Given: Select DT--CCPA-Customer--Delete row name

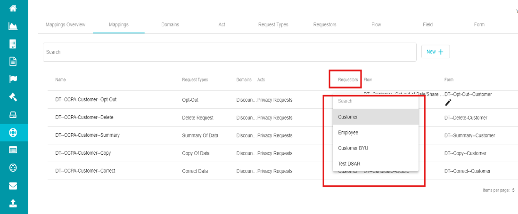Looking at the screenshot, I should pos(84,118).
